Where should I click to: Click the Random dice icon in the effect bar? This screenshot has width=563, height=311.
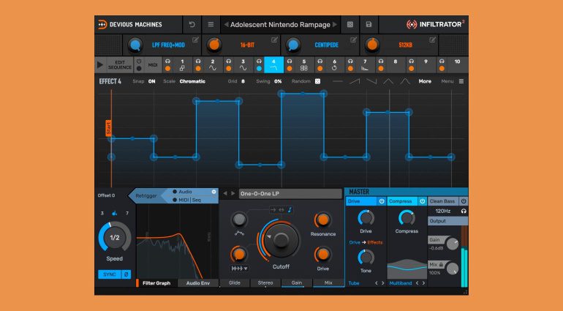click(x=317, y=81)
